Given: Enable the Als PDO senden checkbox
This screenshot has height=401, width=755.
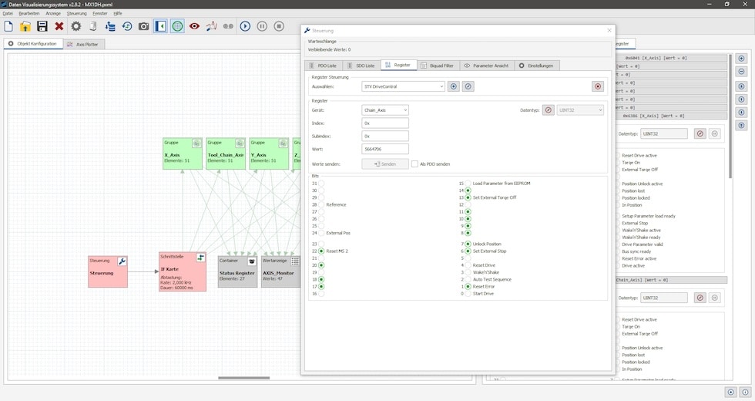Looking at the screenshot, I should coord(414,163).
